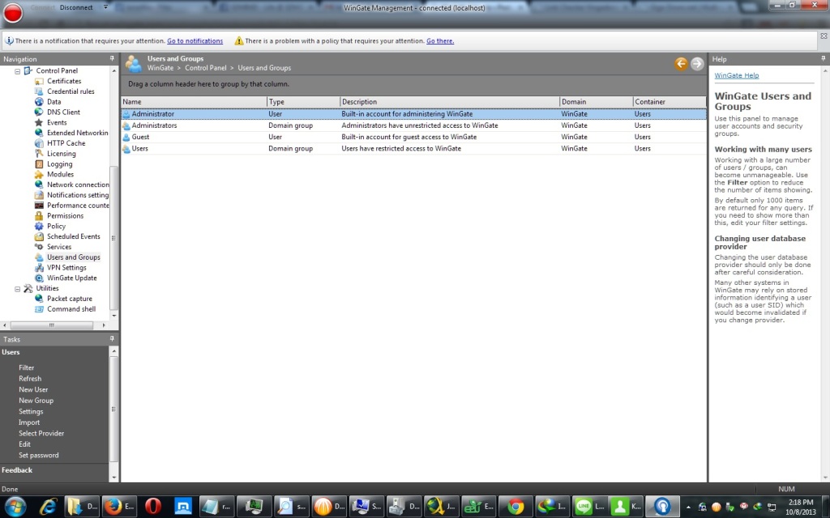
Task: Open the WinGate Help link
Action: (736, 75)
